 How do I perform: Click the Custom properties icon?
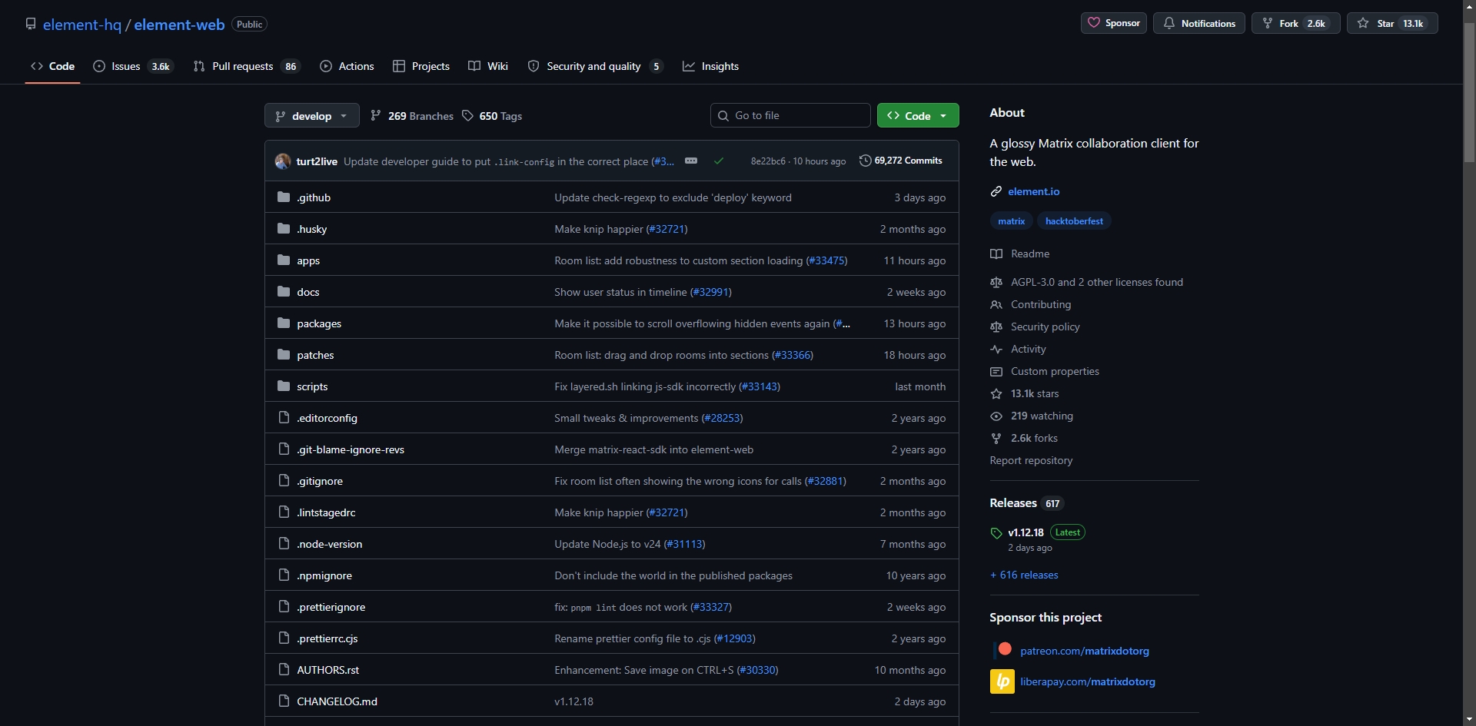tap(996, 372)
